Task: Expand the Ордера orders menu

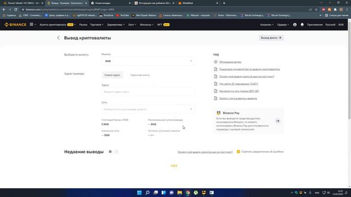Action: coord(283,25)
